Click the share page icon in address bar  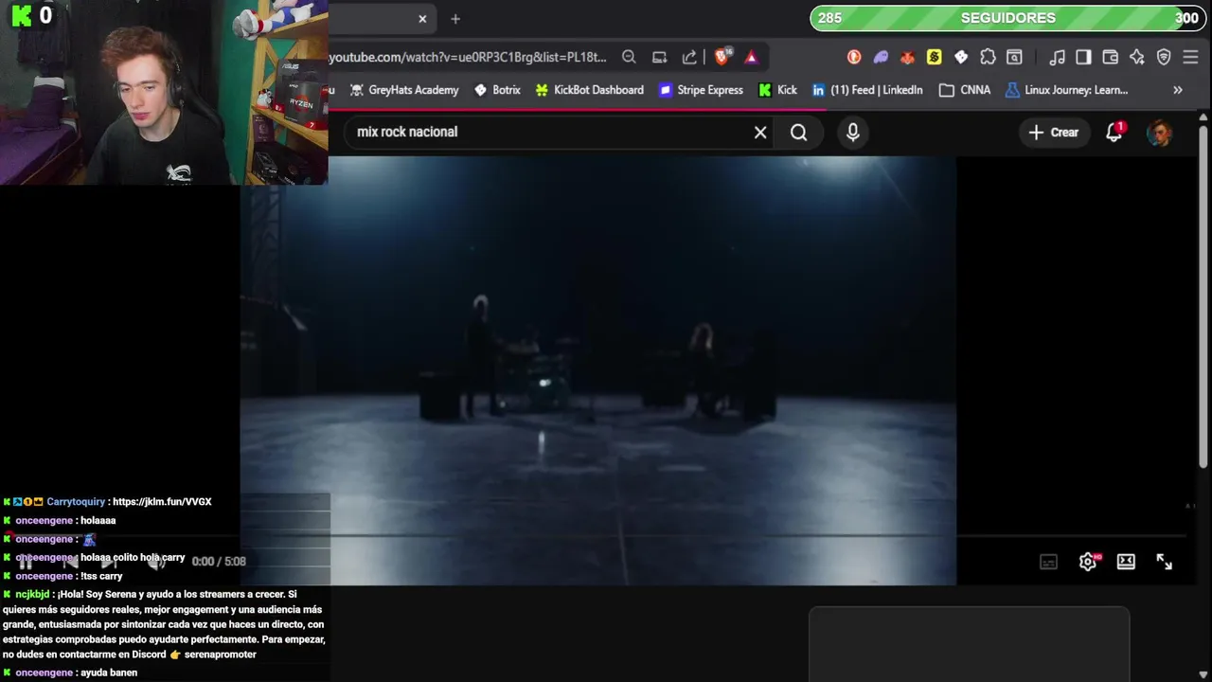click(x=689, y=57)
